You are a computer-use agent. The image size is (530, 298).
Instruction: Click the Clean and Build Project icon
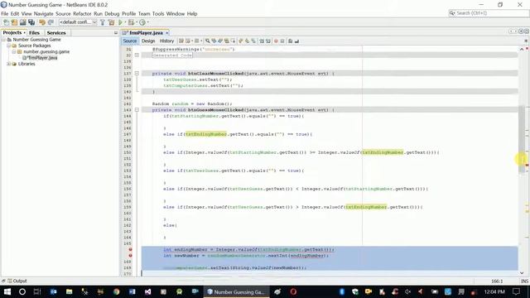click(111, 22)
